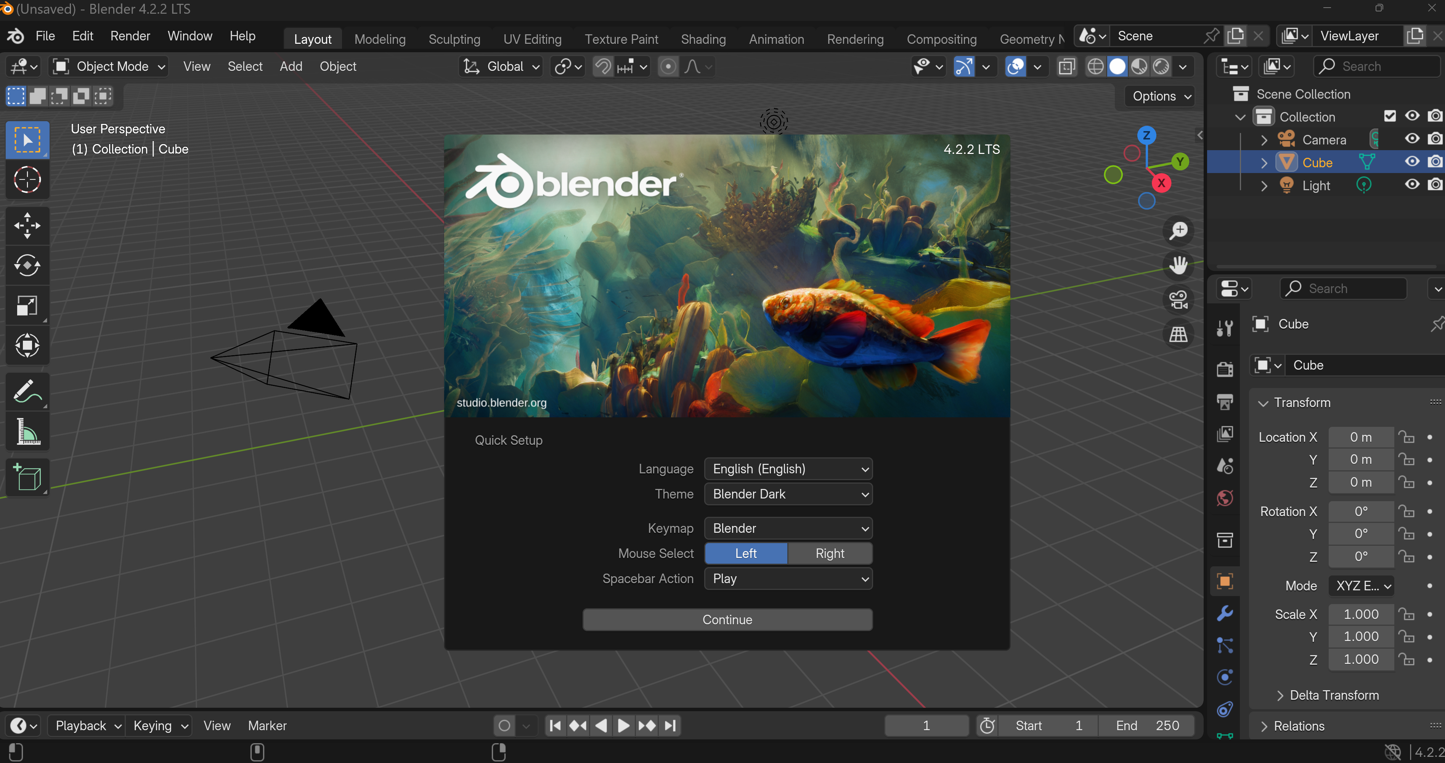Viewport: 1445px width, 763px height.
Task: Switch perspective/orthographic grid icon
Action: tap(1178, 334)
